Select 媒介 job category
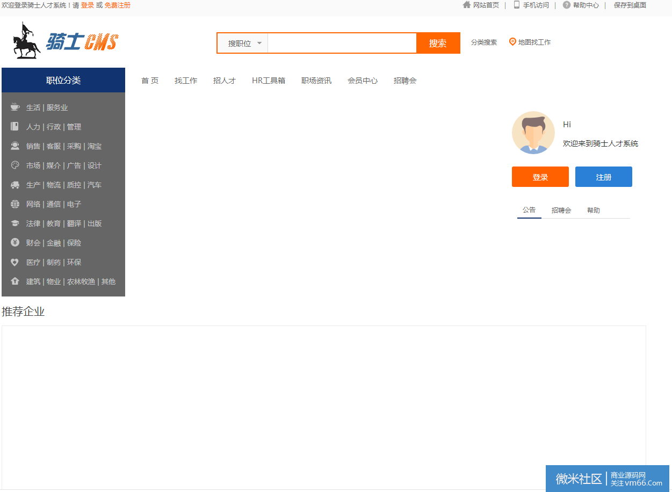The width and height of the screenshot is (672, 492). pos(54,165)
